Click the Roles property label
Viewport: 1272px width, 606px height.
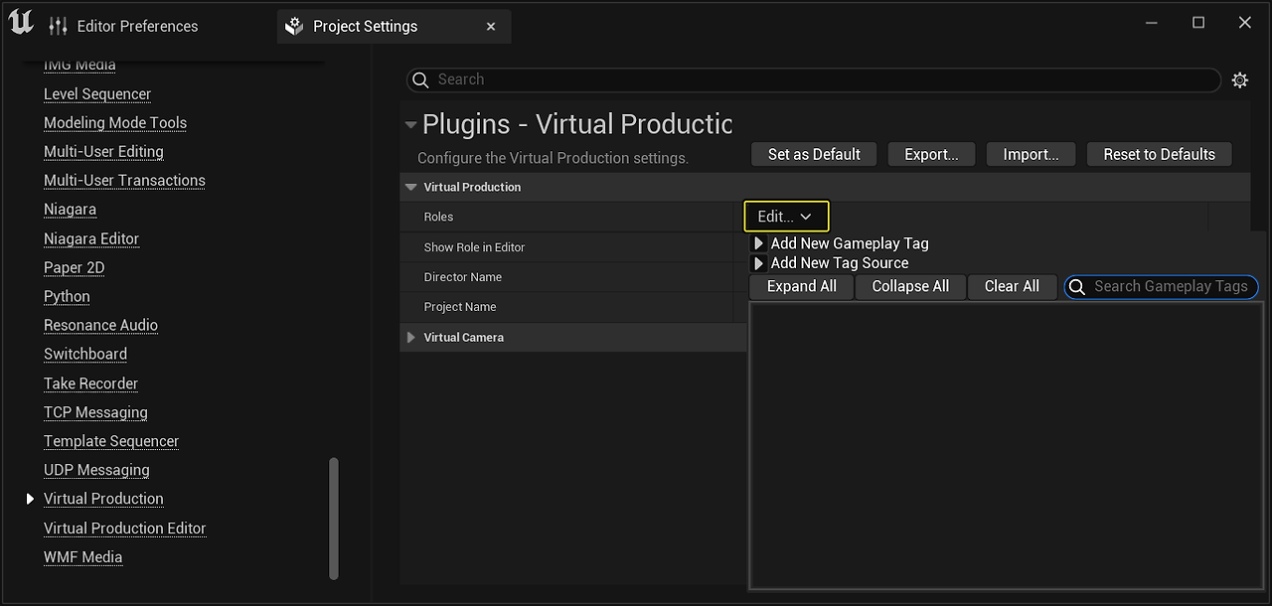coord(438,217)
